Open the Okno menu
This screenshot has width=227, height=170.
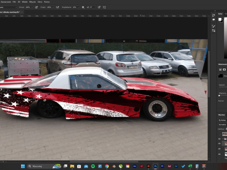click(x=40, y=2)
